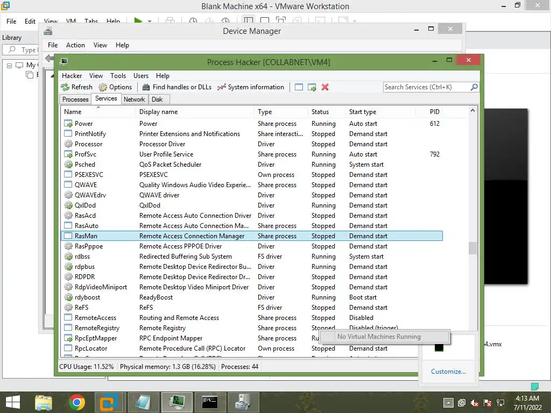Click the red X kill-window icon

(325, 87)
